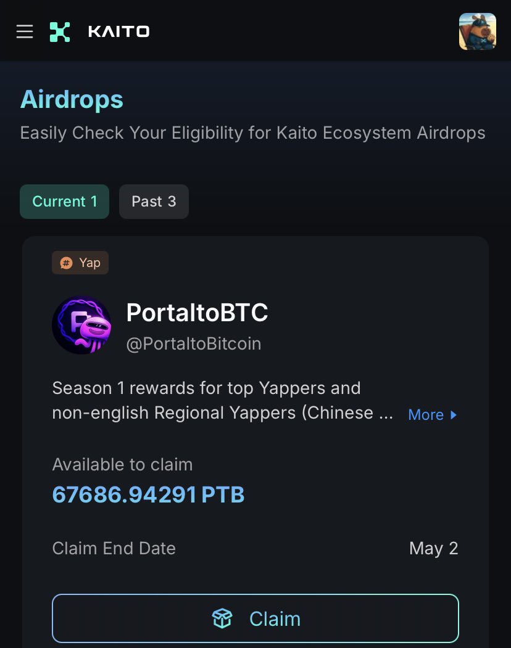511x648 pixels.
Task: Click the Available to claim label
Action: pyautogui.click(x=122, y=464)
